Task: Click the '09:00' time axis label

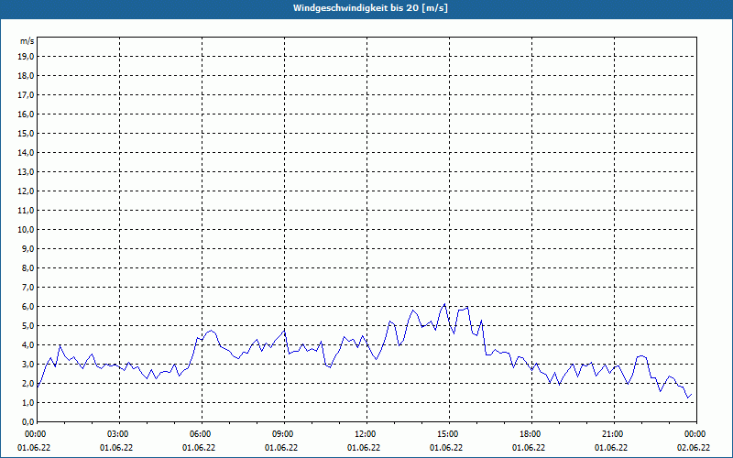Action: [283, 434]
